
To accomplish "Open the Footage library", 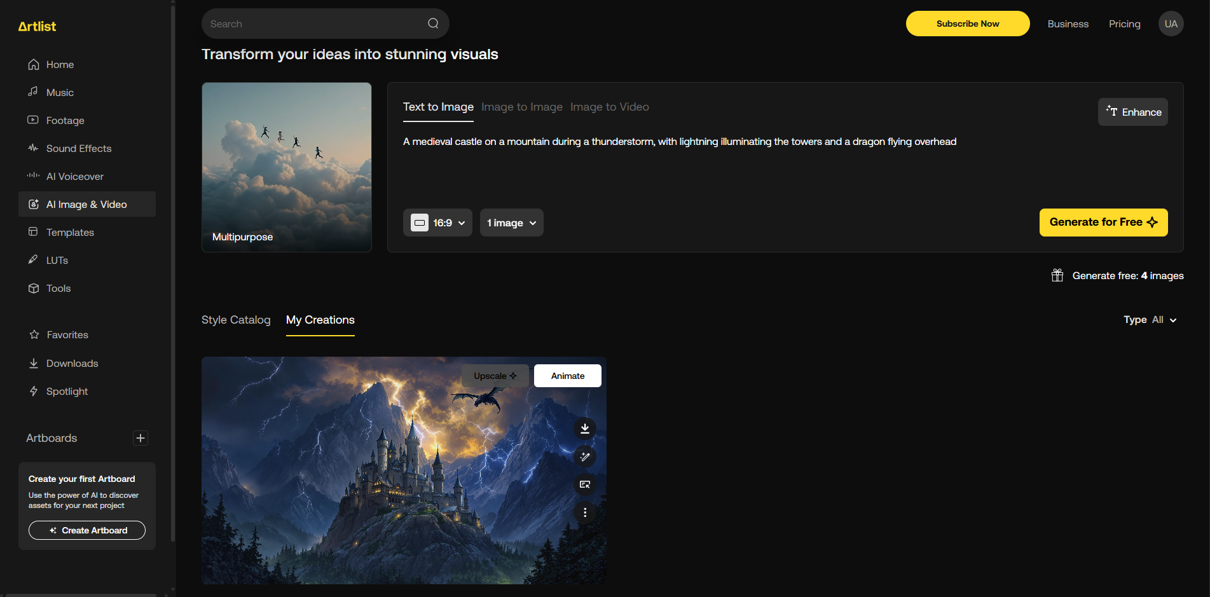I will [x=86, y=120].
